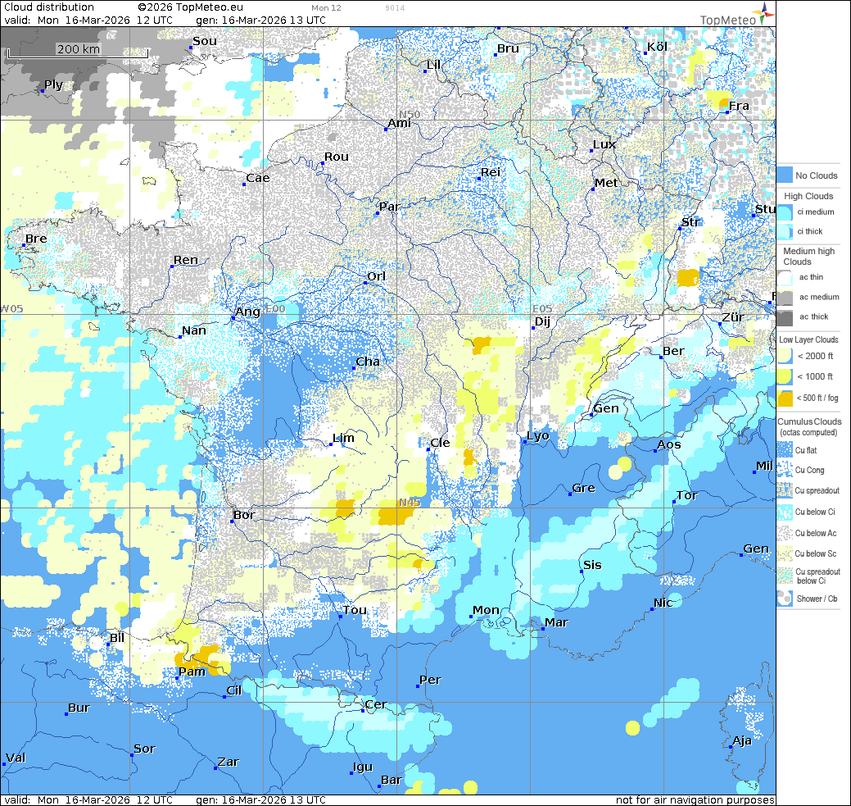Select the ac thick legend icon

[784, 316]
